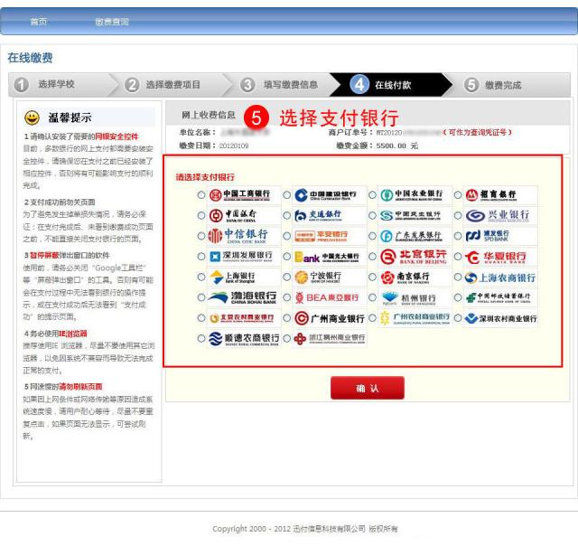Click the 上海银行 logo

pos(244,277)
